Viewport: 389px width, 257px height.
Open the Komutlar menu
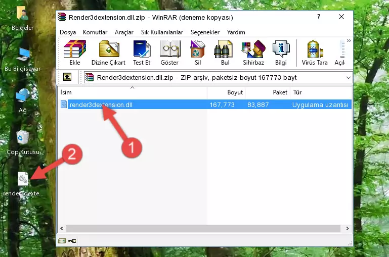[x=95, y=32]
